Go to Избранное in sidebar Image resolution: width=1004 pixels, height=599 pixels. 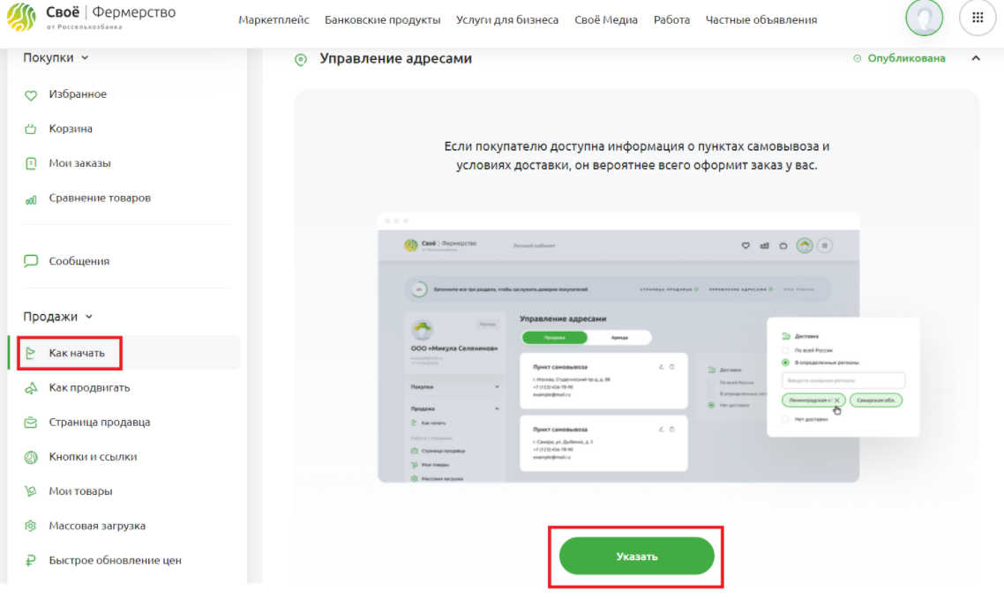point(78,94)
